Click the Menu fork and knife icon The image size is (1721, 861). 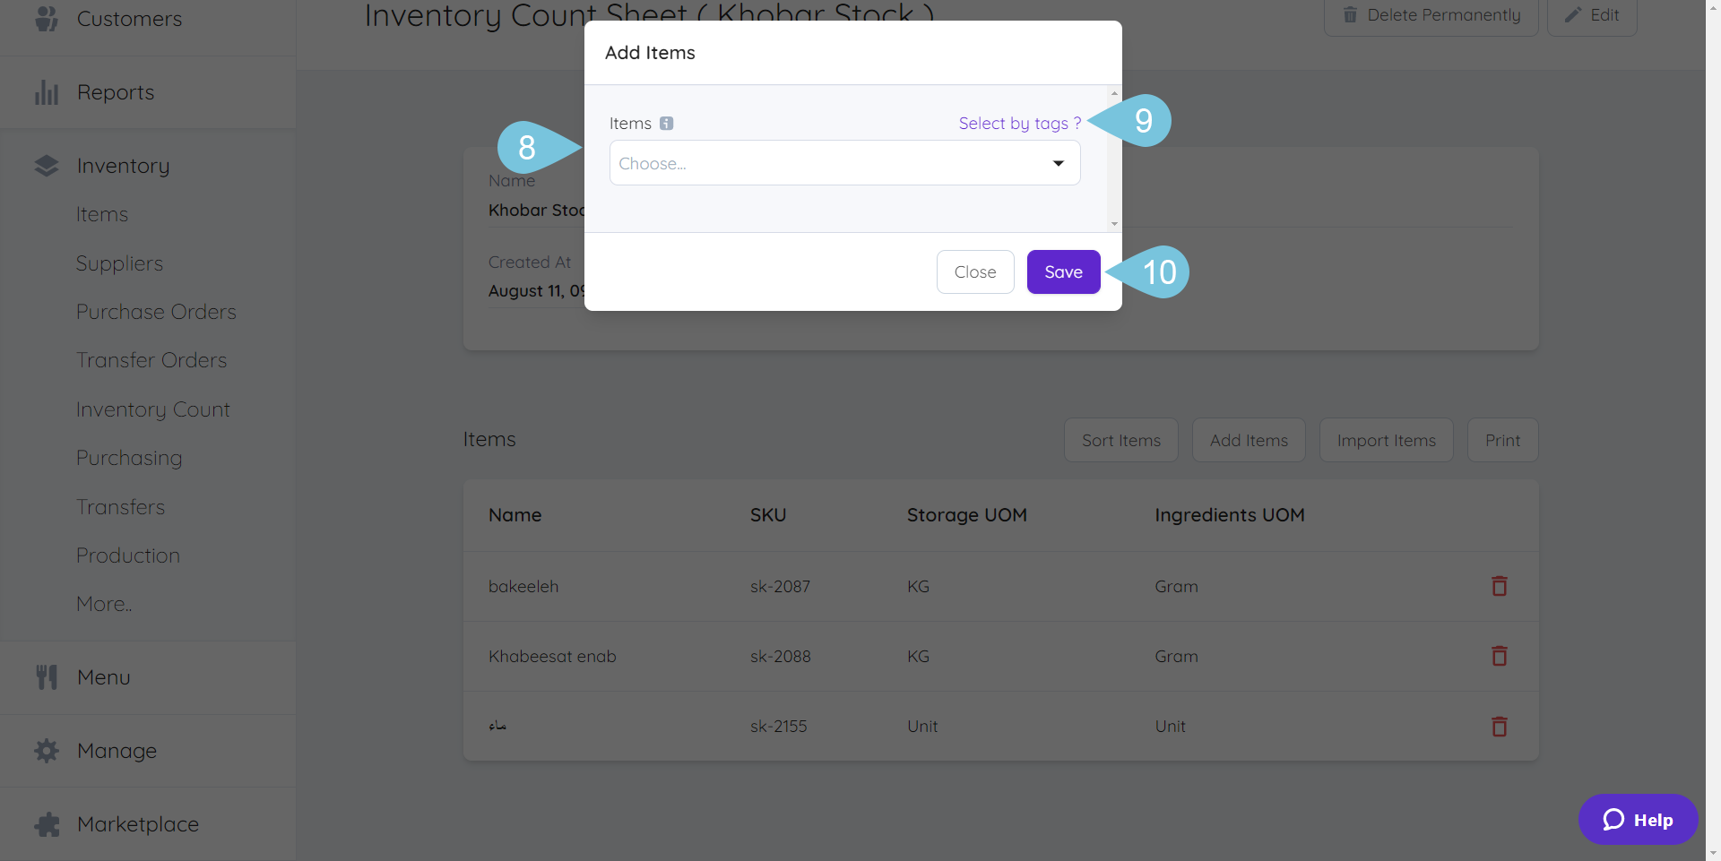(x=47, y=677)
